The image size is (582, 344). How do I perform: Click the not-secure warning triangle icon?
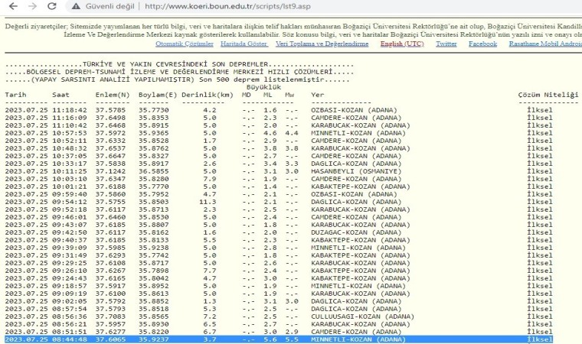(x=77, y=7)
